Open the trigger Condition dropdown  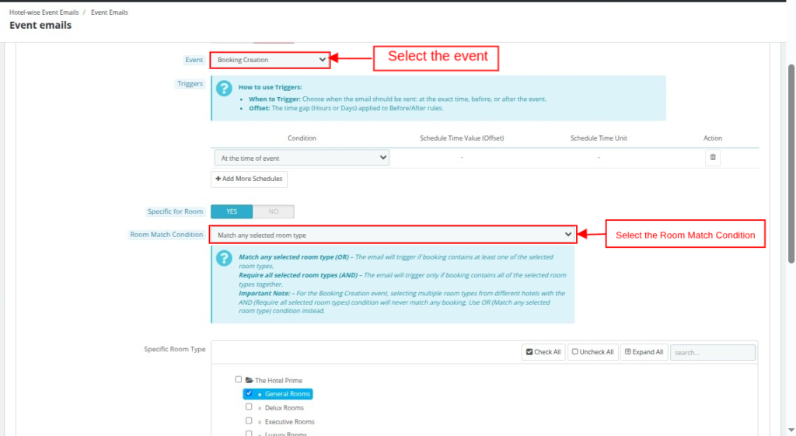point(302,158)
